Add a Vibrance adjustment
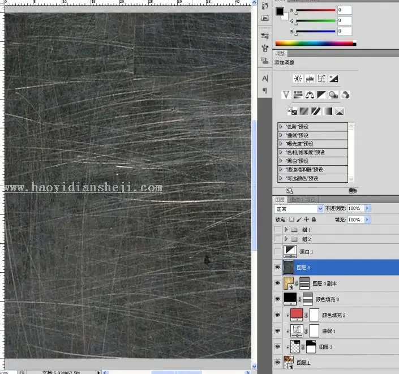 286,95
